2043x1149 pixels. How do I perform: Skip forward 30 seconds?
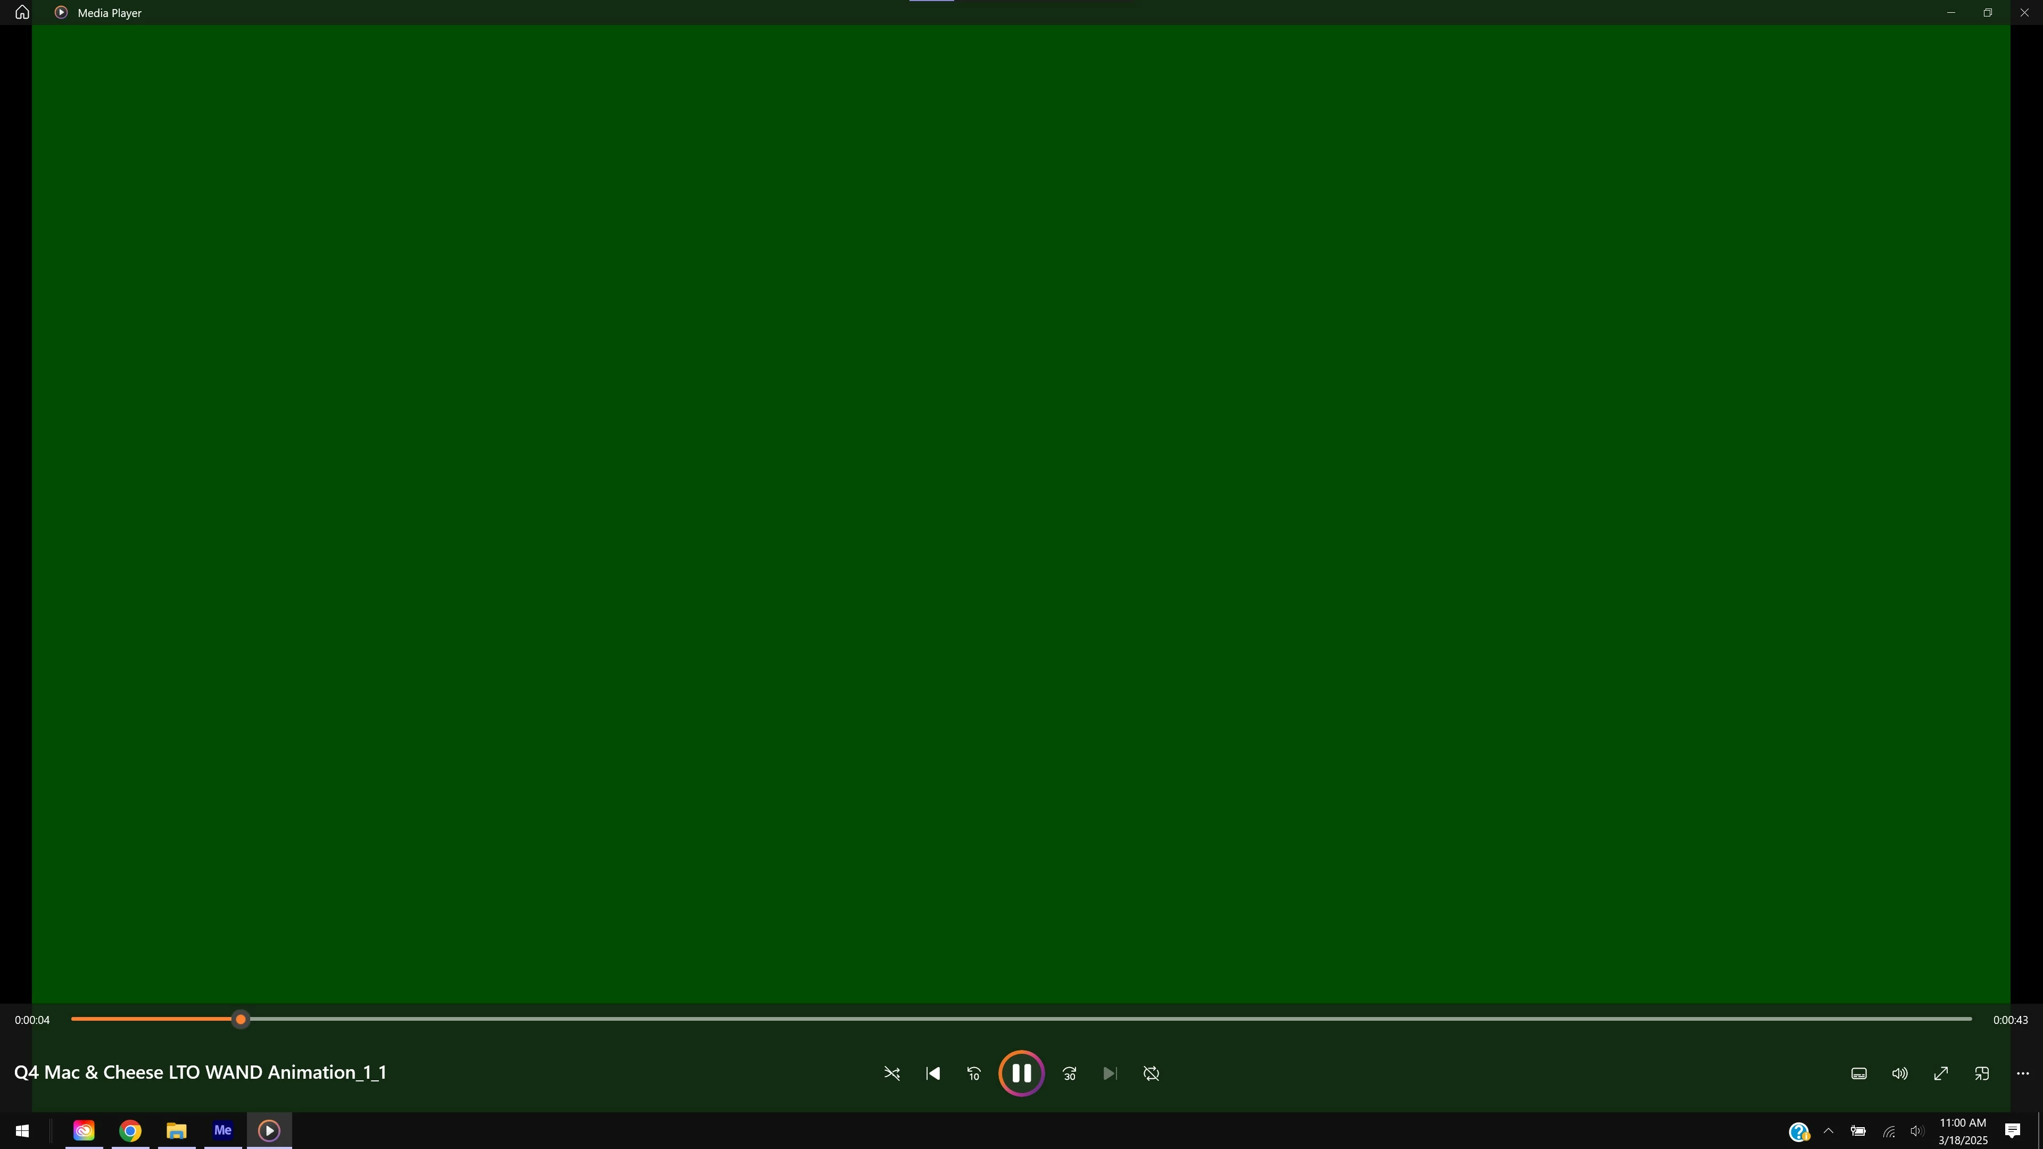pyautogui.click(x=1069, y=1073)
